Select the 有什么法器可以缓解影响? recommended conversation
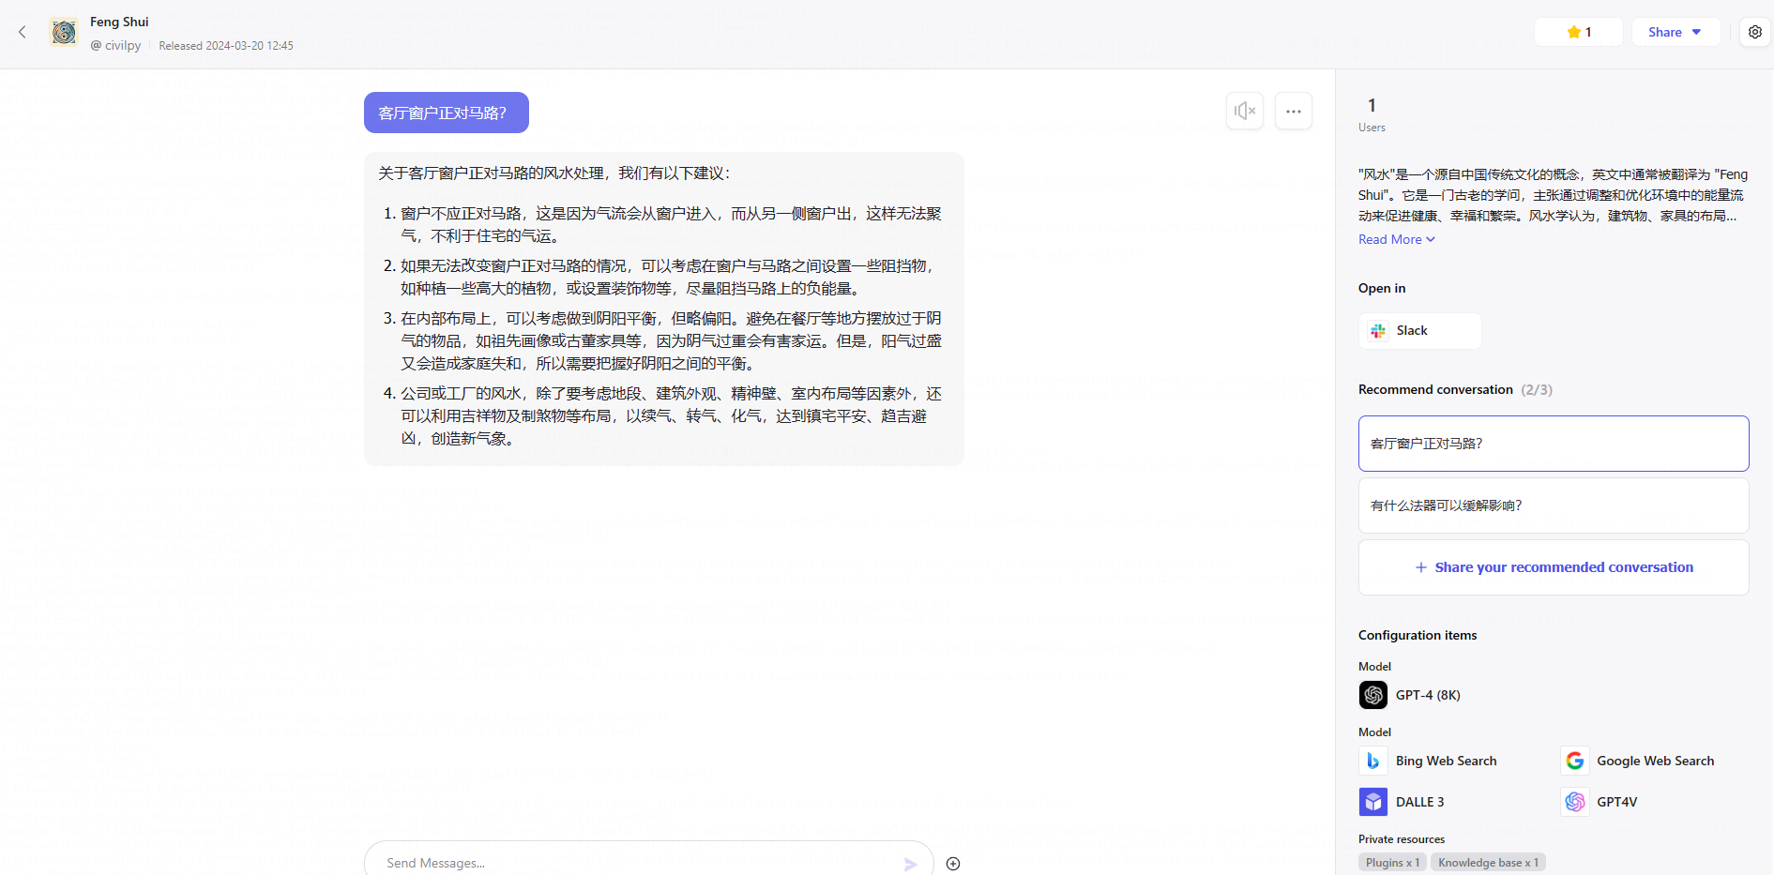1774x875 pixels. (1554, 505)
